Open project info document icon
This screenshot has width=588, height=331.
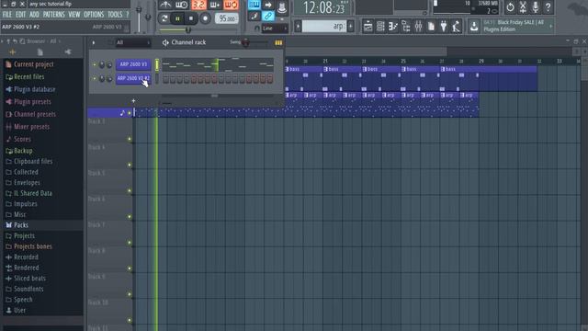[431, 27]
